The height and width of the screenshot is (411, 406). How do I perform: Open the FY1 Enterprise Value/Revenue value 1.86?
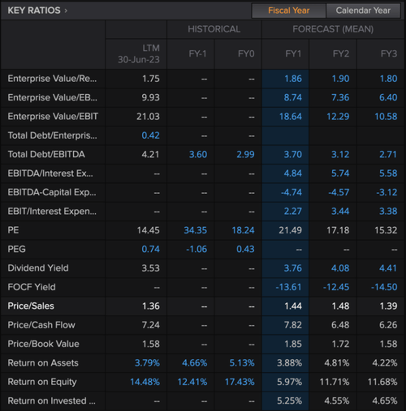(x=293, y=78)
